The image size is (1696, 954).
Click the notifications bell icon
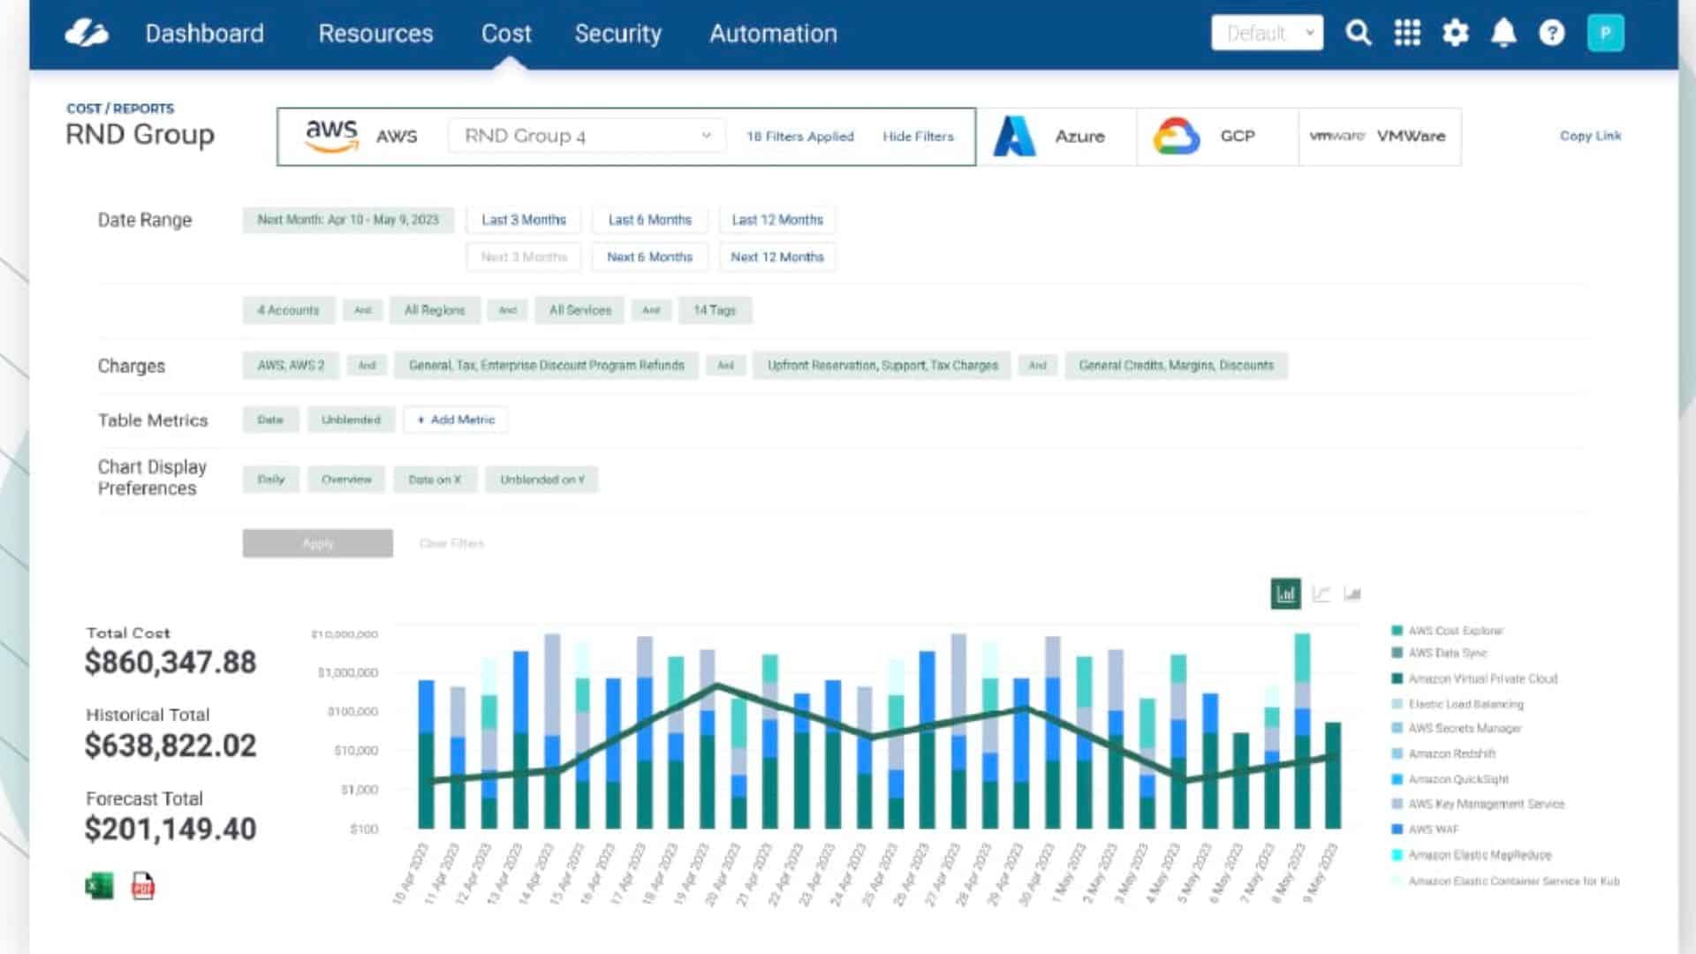(x=1503, y=34)
